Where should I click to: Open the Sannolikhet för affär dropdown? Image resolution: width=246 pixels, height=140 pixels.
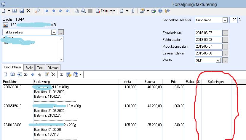click(x=225, y=20)
